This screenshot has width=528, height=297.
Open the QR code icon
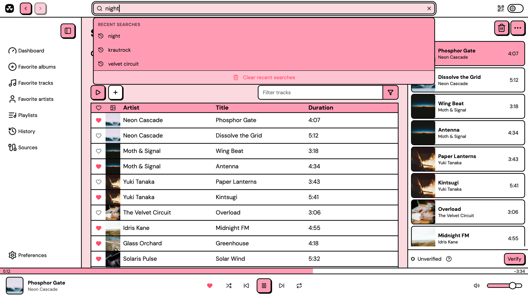point(501,9)
